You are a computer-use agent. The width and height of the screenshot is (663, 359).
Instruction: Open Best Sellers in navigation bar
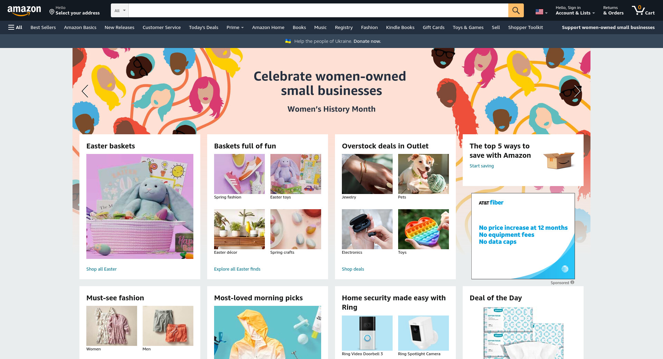[43, 27]
